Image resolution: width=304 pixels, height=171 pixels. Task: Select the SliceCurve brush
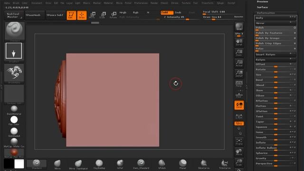click(x=204, y=164)
